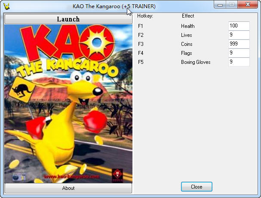
Task: Click the Health value input field
Action: pyautogui.click(x=239, y=26)
